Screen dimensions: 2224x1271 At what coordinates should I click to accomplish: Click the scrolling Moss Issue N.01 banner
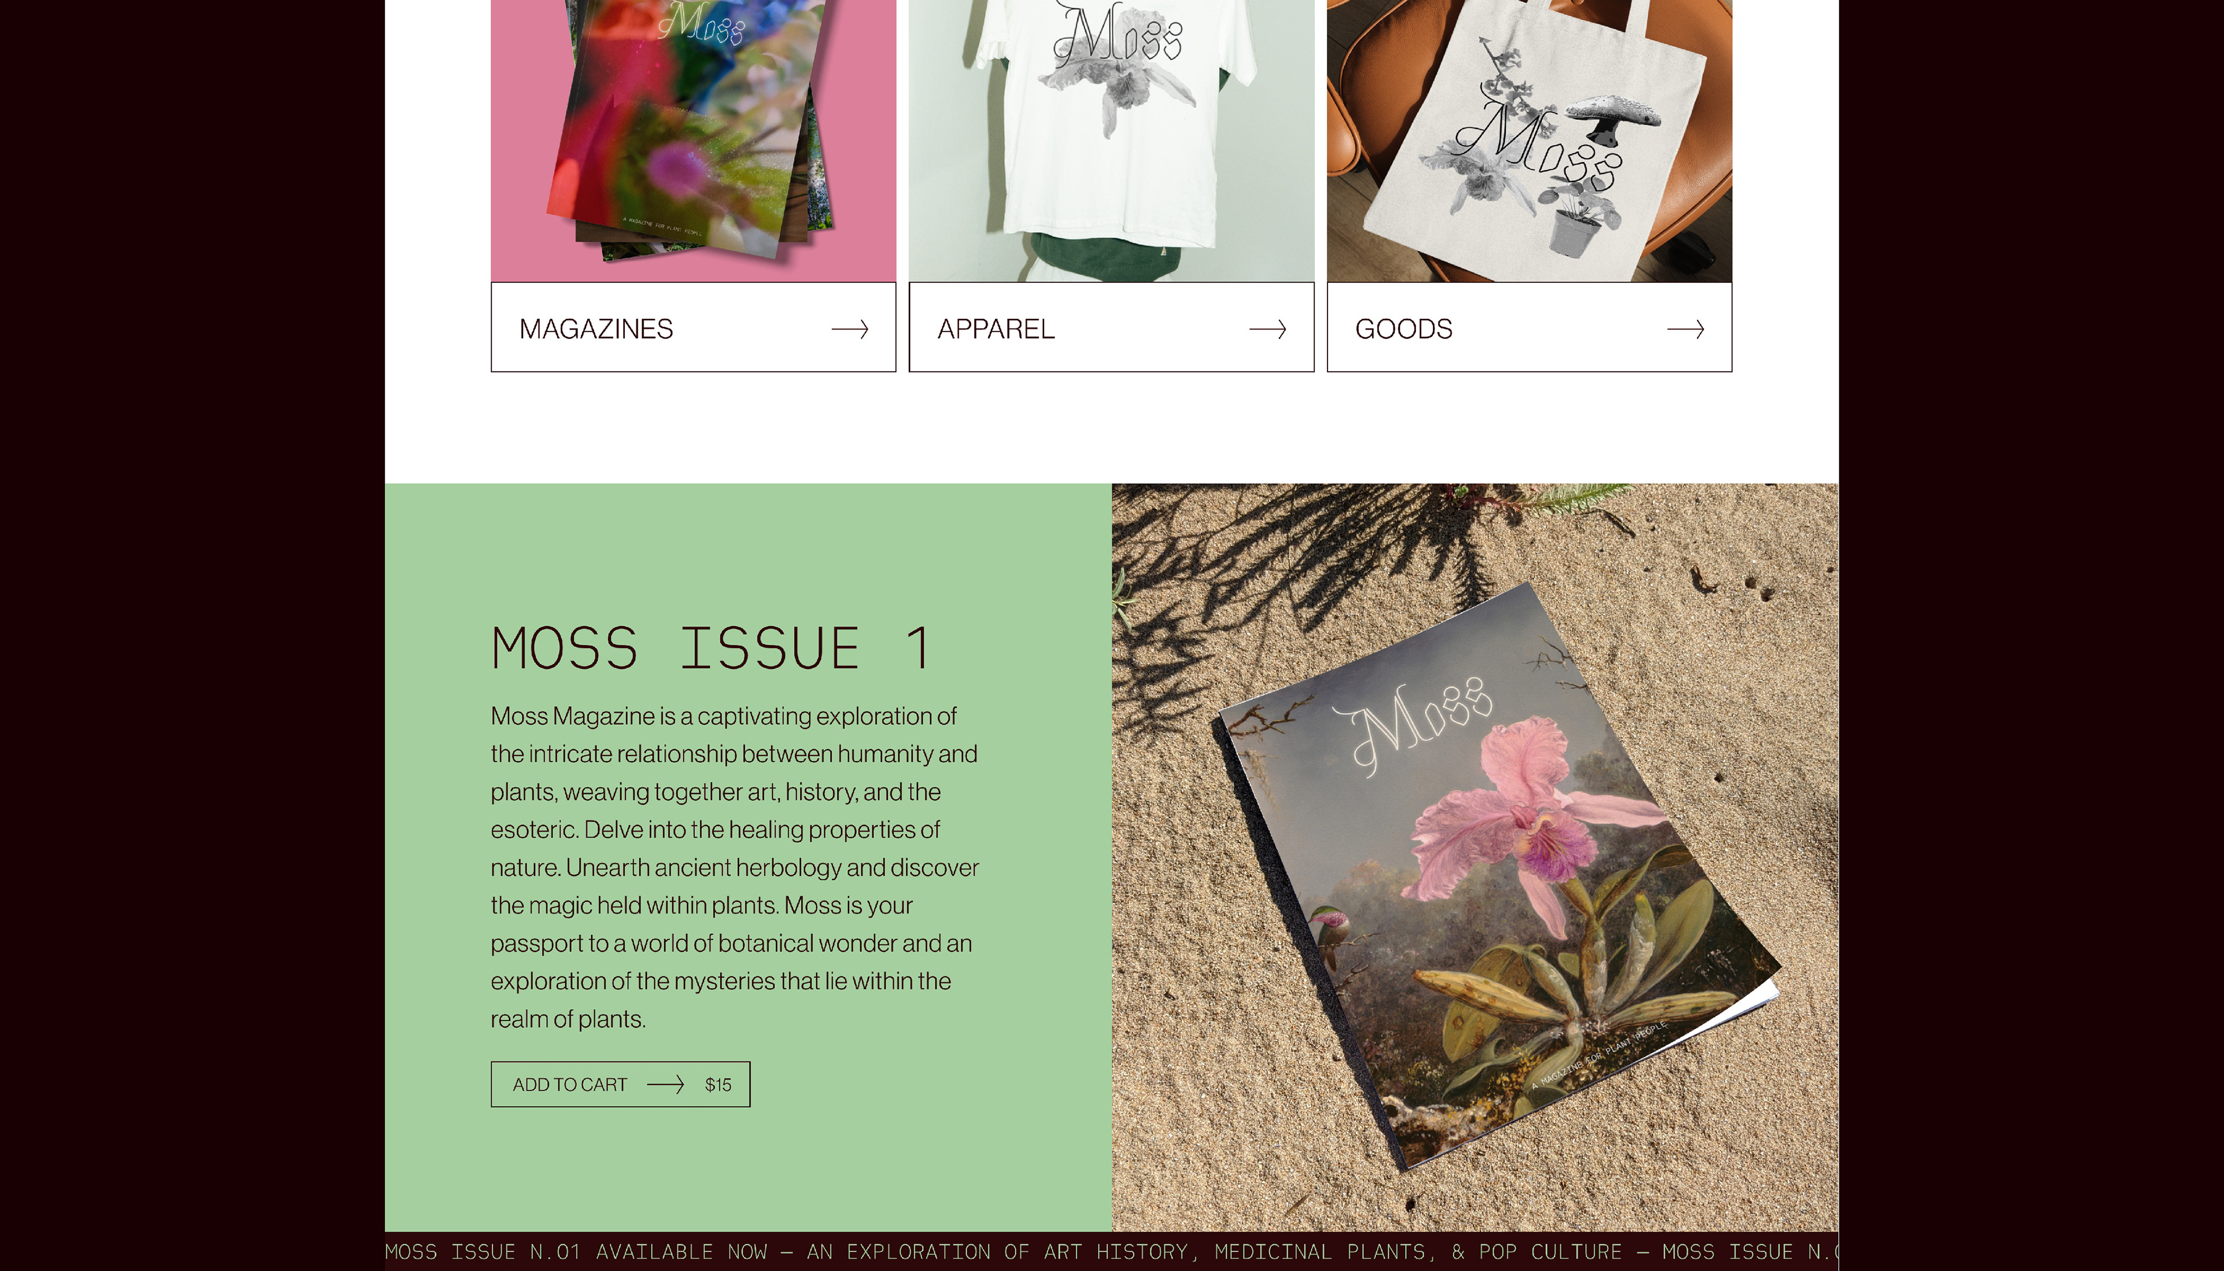[x=1111, y=1251]
